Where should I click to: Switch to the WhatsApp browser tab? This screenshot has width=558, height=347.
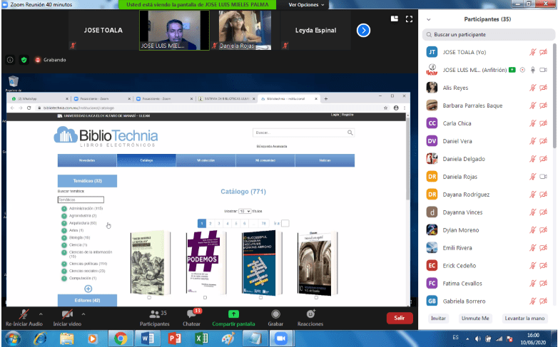click(39, 99)
